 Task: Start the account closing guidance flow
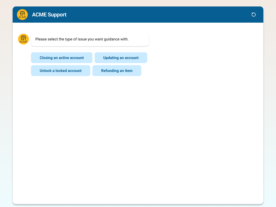pyautogui.click(x=61, y=58)
